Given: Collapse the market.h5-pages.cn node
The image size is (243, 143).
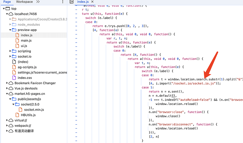Looking at the screenshot, I should click(7, 94).
